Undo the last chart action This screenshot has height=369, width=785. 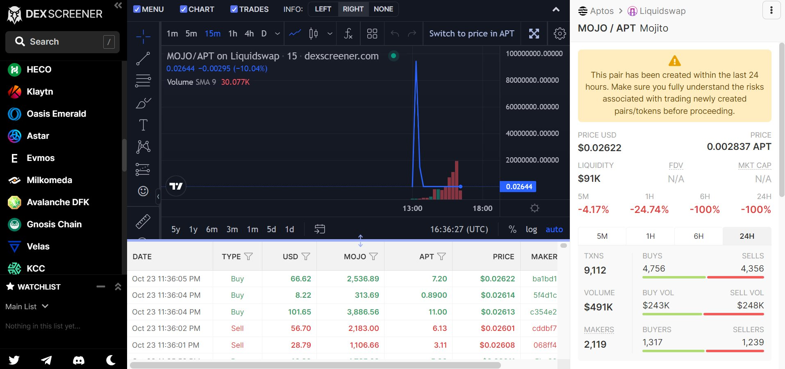395,34
